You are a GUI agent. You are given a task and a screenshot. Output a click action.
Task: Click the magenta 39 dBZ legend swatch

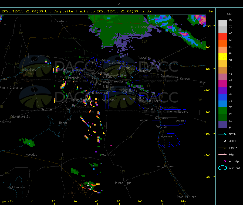pos(222,84)
